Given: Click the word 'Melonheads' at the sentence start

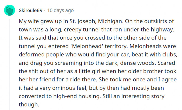Looking at the screenshot, I should click(x=146, y=46).
